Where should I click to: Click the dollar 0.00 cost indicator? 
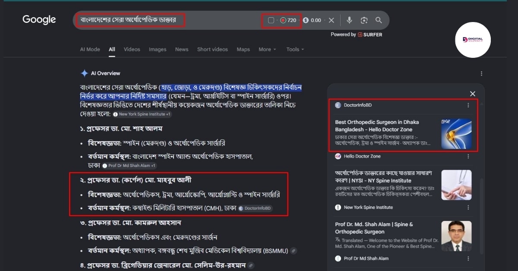[312, 20]
